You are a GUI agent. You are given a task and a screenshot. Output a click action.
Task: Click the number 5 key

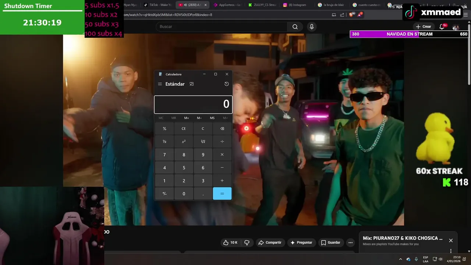click(184, 167)
